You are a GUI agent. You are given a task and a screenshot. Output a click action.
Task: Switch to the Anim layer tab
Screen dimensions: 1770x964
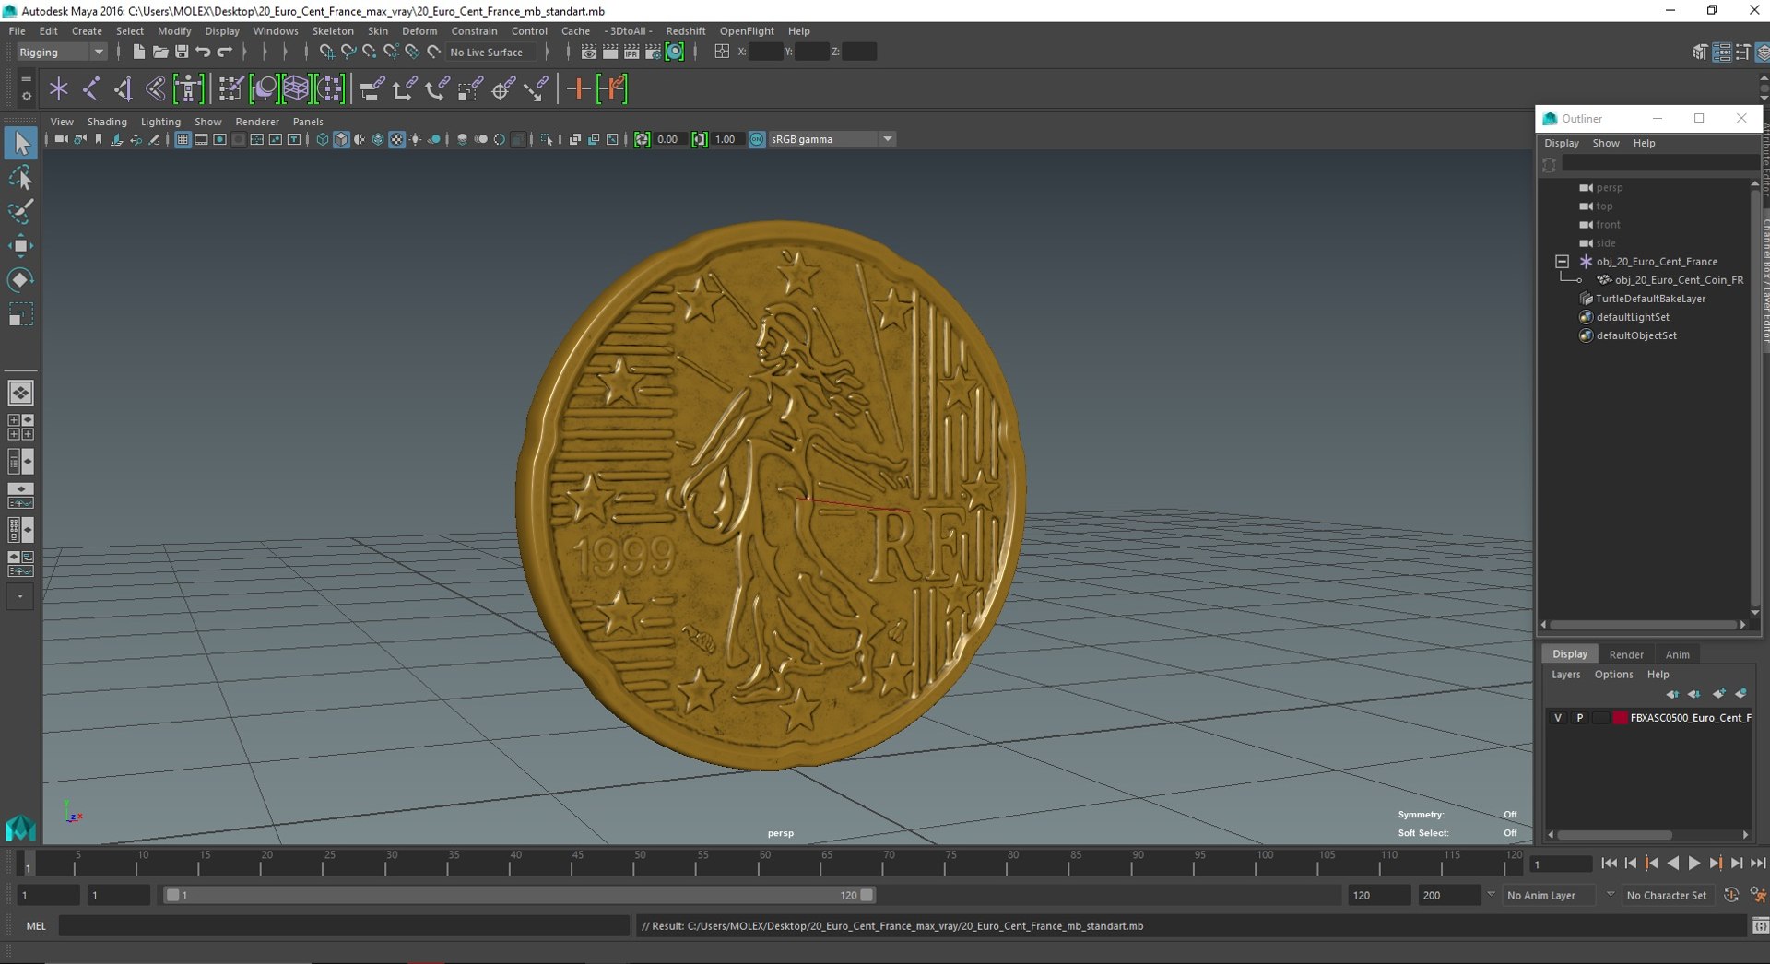(1677, 654)
